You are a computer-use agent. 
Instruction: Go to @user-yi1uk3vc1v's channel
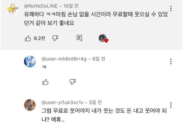pos(63,103)
